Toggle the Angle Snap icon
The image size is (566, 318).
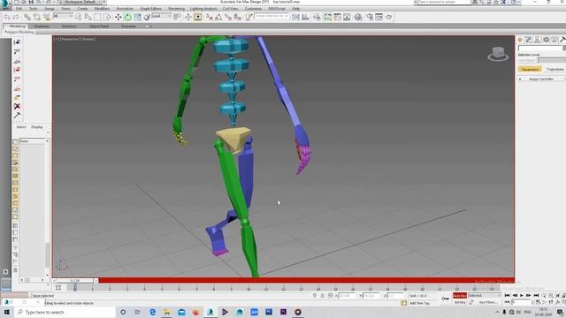coord(218,17)
